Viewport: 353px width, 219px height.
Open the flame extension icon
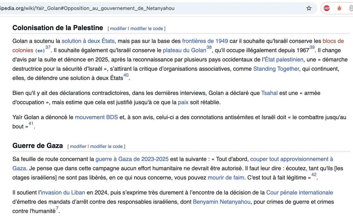coord(339,8)
